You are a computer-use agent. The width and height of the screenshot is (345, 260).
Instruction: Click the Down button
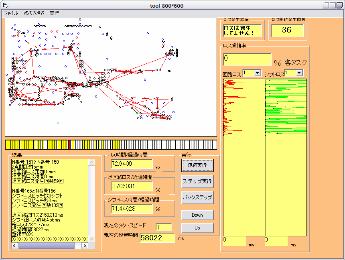click(x=197, y=215)
